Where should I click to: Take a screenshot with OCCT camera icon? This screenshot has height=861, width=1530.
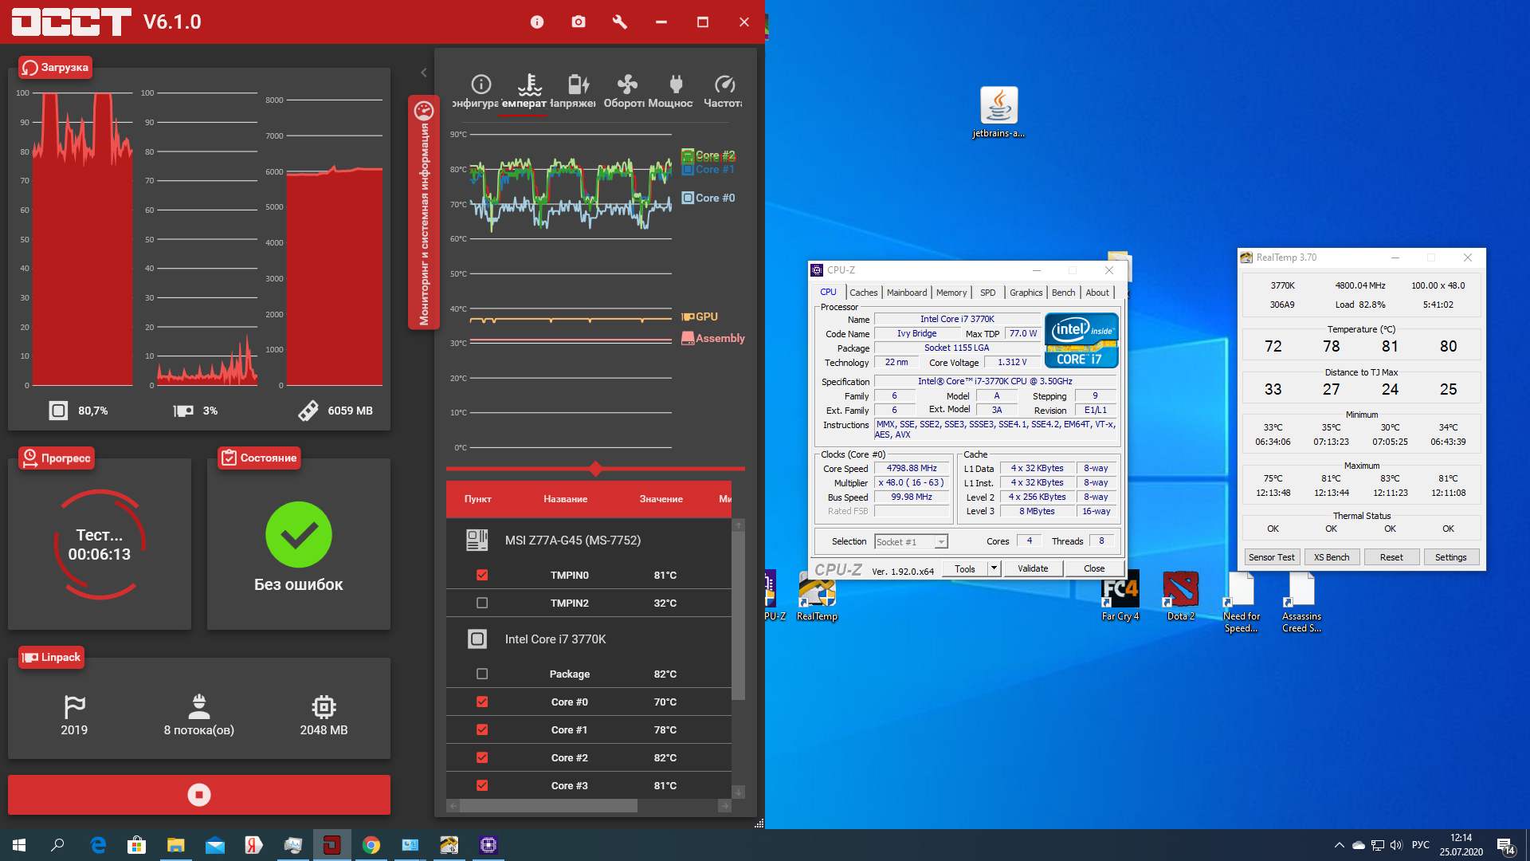pos(579,22)
